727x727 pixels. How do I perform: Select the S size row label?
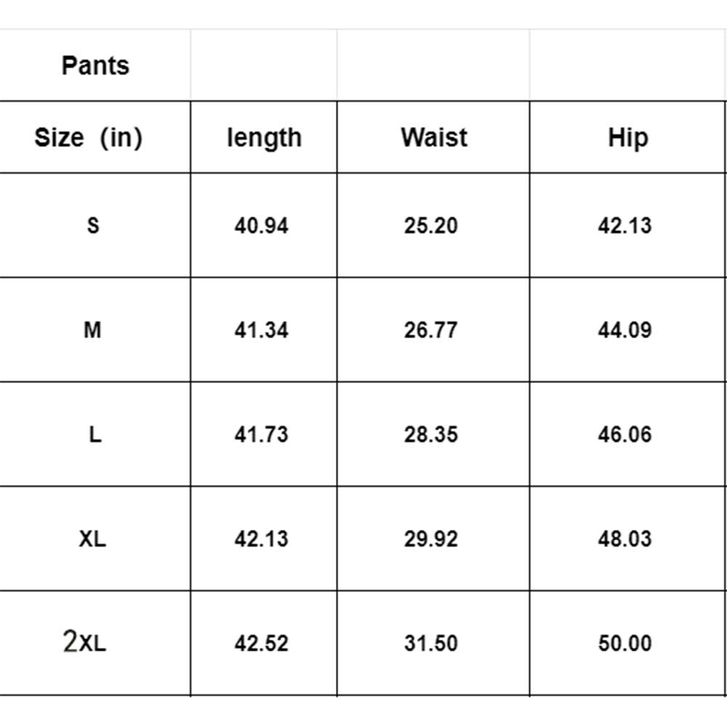coord(93,225)
